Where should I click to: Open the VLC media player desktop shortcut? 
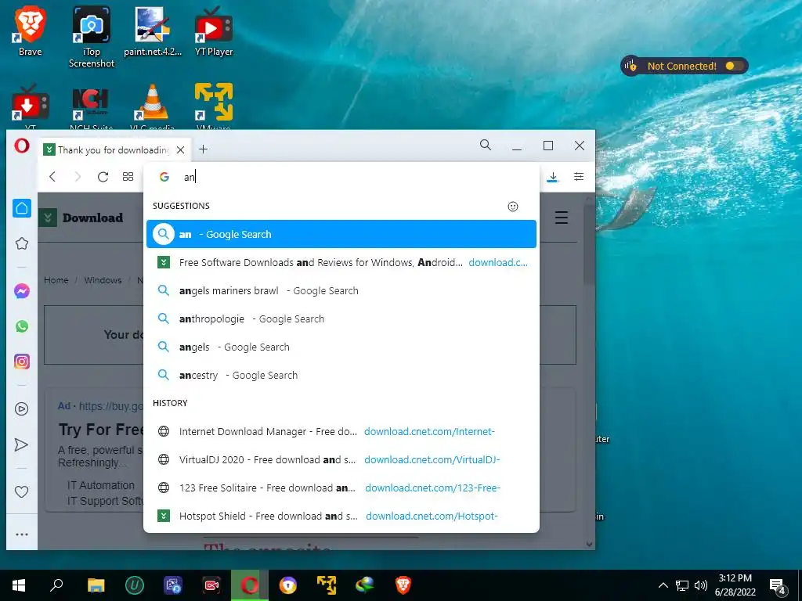153,107
